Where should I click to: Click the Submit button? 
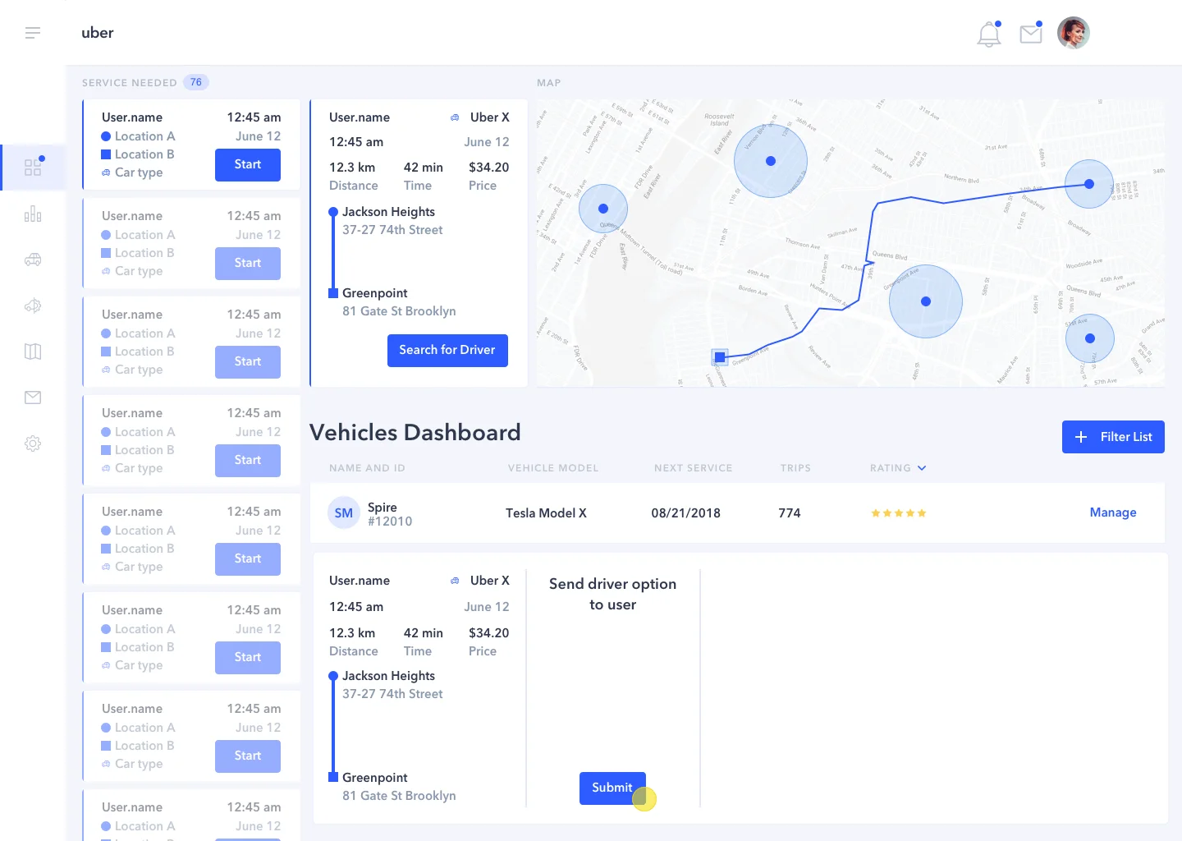(x=612, y=788)
